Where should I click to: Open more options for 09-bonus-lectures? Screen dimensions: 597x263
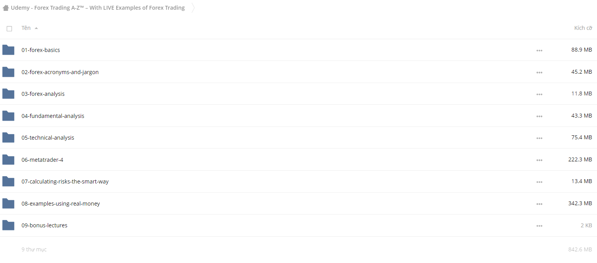(x=539, y=226)
